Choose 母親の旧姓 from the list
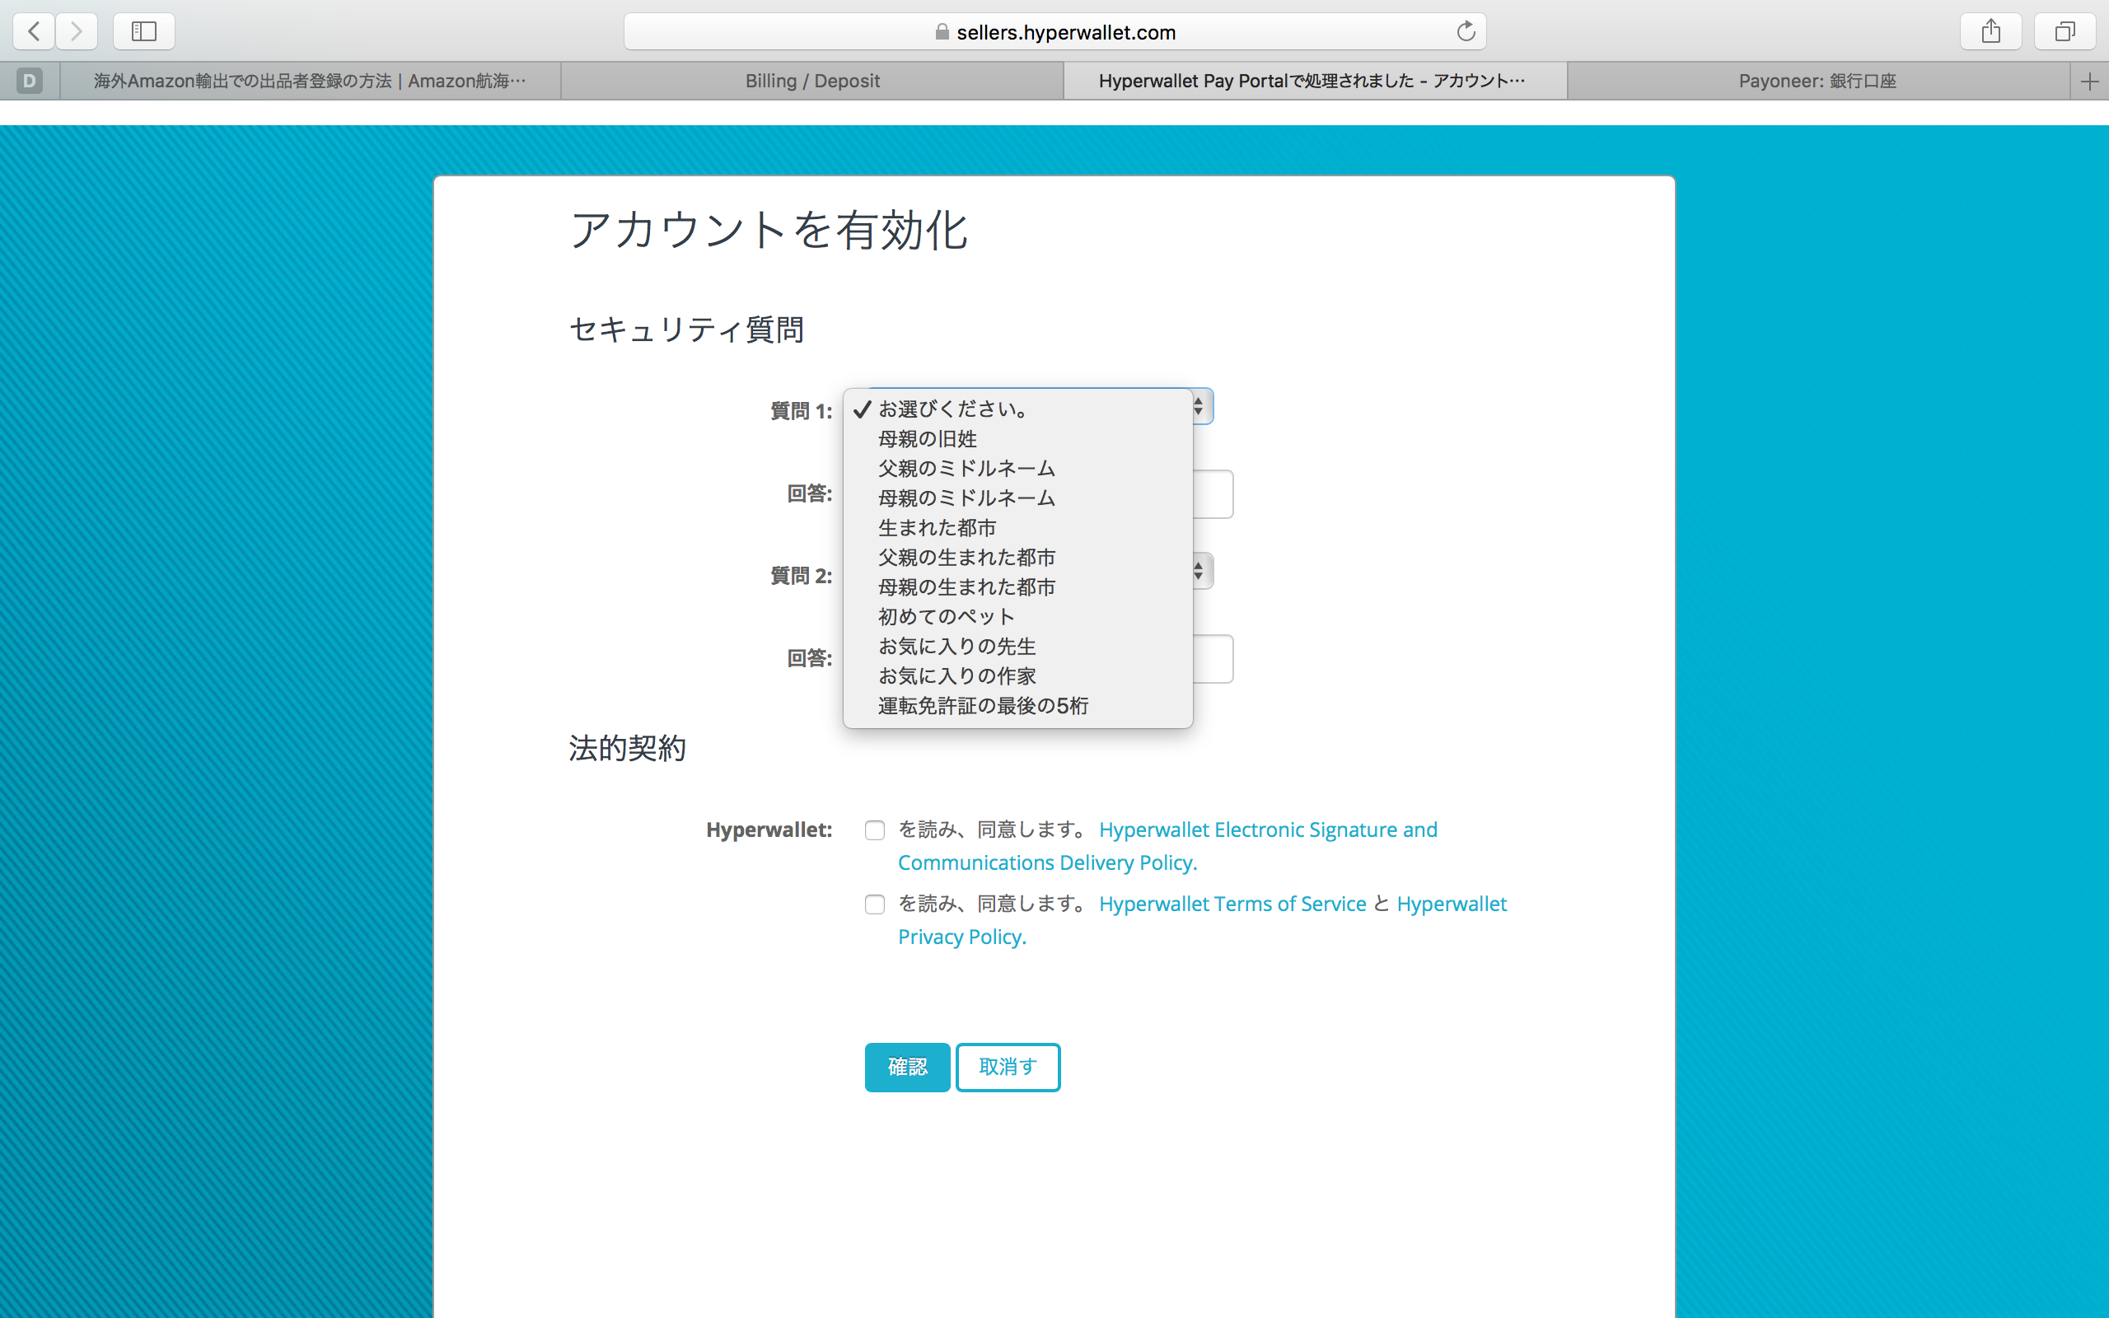Screen dimensions: 2109x1318 point(1018,438)
